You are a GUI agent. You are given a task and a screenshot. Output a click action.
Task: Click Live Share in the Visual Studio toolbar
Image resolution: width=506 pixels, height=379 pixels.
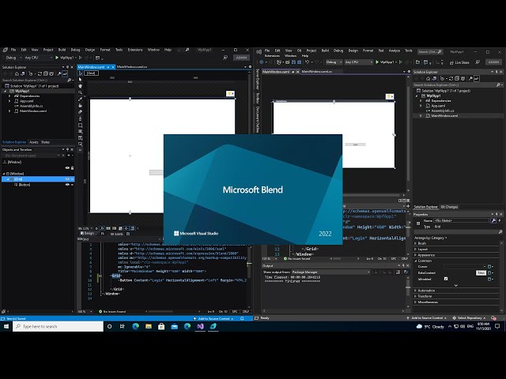point(459,62)
